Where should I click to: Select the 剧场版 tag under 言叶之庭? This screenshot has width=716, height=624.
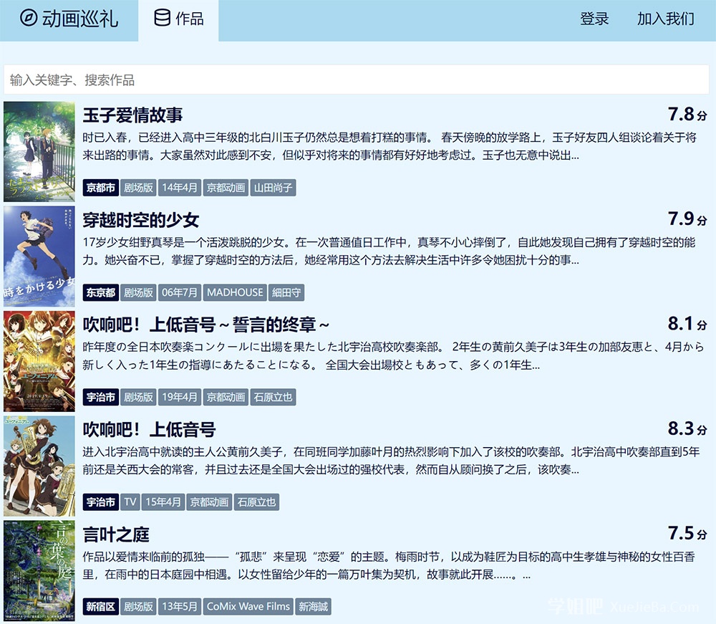(x=138, y=607)
